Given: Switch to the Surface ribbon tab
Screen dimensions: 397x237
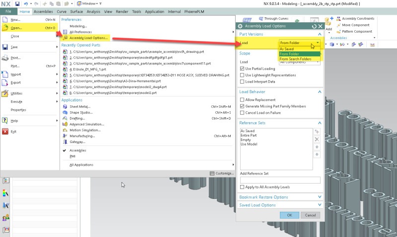Looking at the screenshot, I should (x=76, y=11).
